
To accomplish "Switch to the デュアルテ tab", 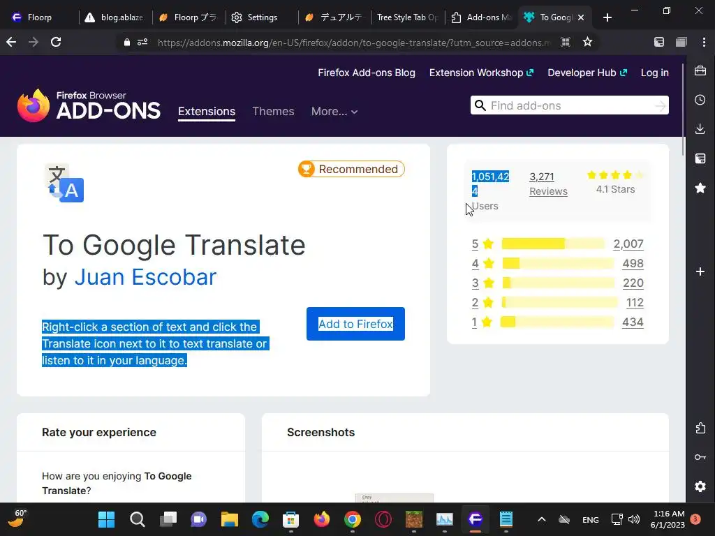I will [x=334, y=17].
